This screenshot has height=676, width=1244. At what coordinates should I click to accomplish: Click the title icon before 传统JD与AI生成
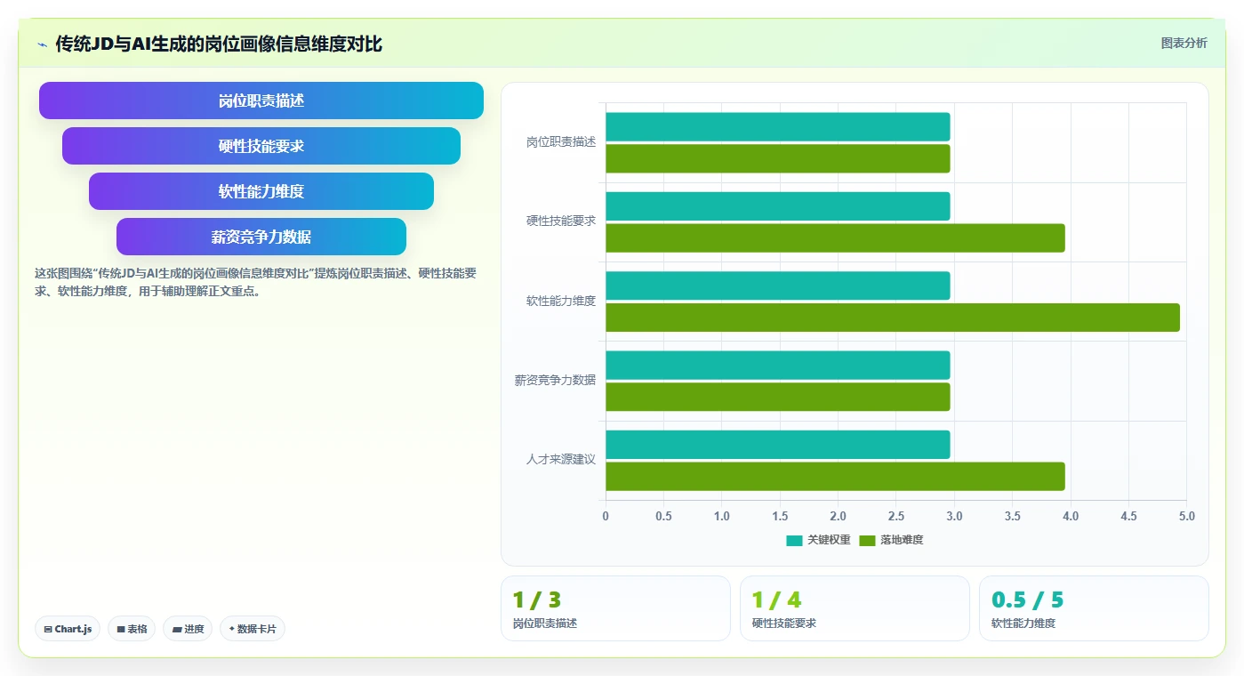[x=43, y=44]
